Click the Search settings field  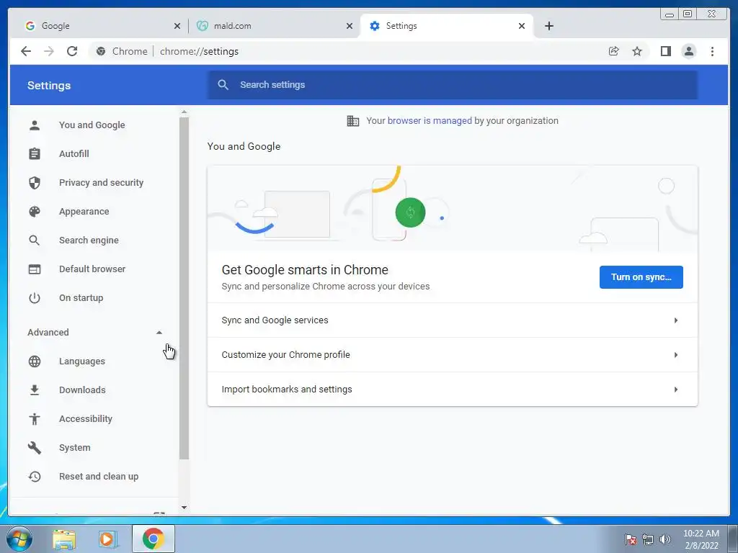pyautogui.click(x=453, y=85)
